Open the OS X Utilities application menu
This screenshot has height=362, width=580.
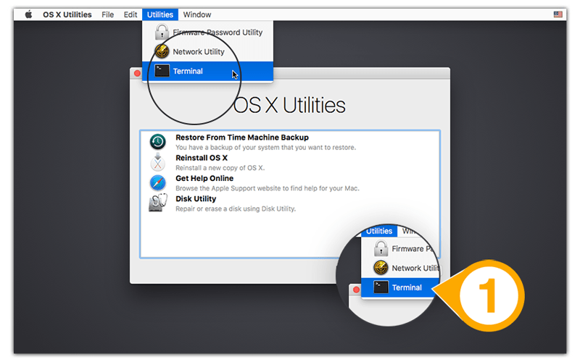[67, 14]
